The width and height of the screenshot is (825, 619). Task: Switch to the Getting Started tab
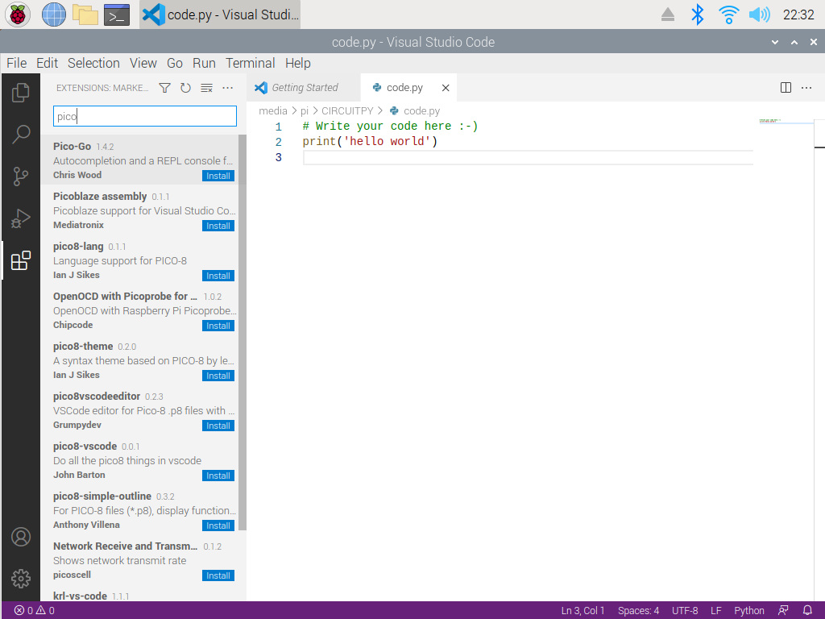304,88
